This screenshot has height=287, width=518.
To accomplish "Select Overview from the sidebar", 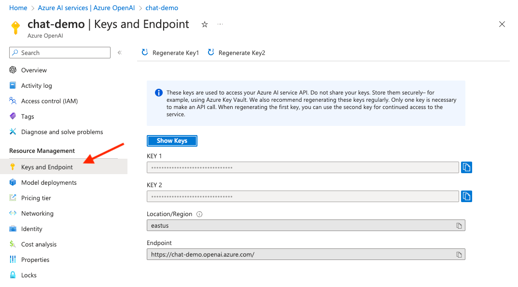I will click(x=34, y=70).
